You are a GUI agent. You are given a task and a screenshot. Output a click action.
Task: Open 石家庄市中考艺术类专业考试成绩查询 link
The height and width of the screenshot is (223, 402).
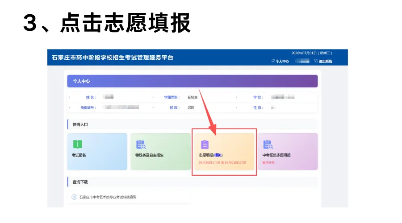(108, 197)
